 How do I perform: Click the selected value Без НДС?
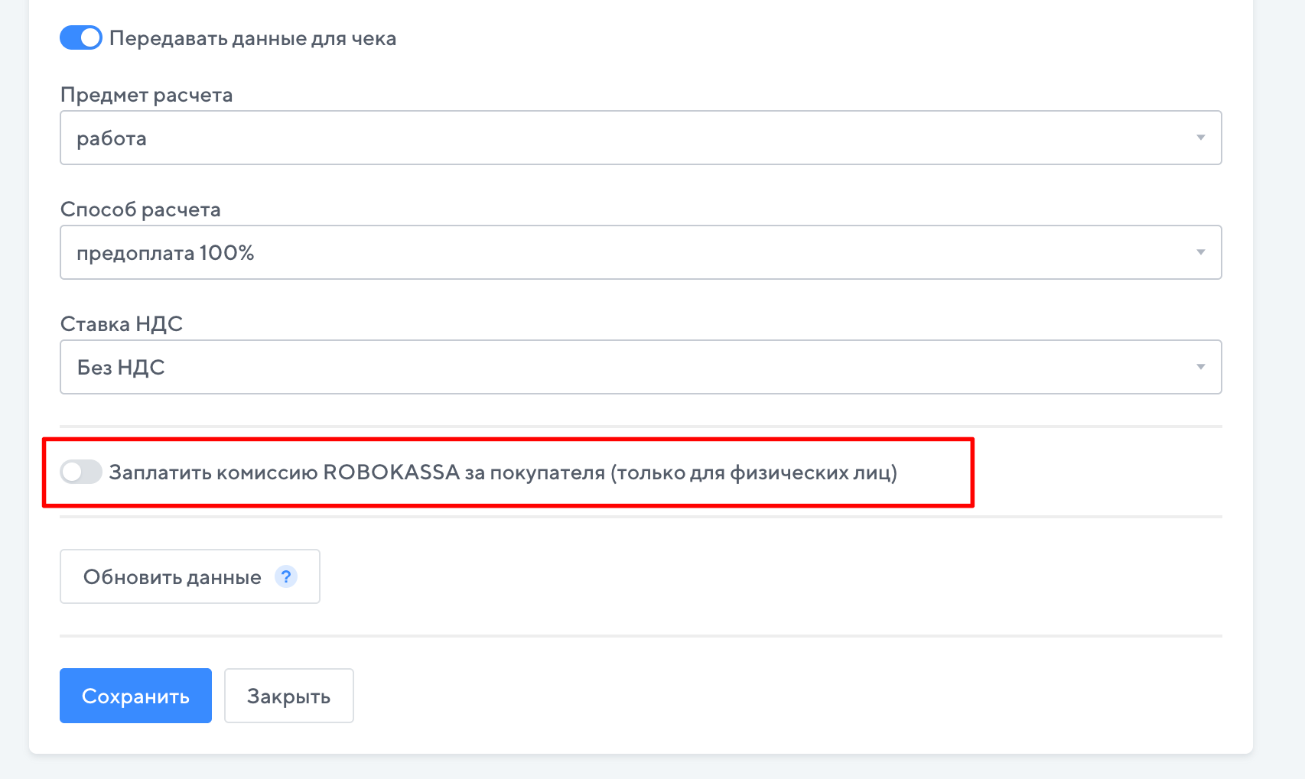pos(121,368)
